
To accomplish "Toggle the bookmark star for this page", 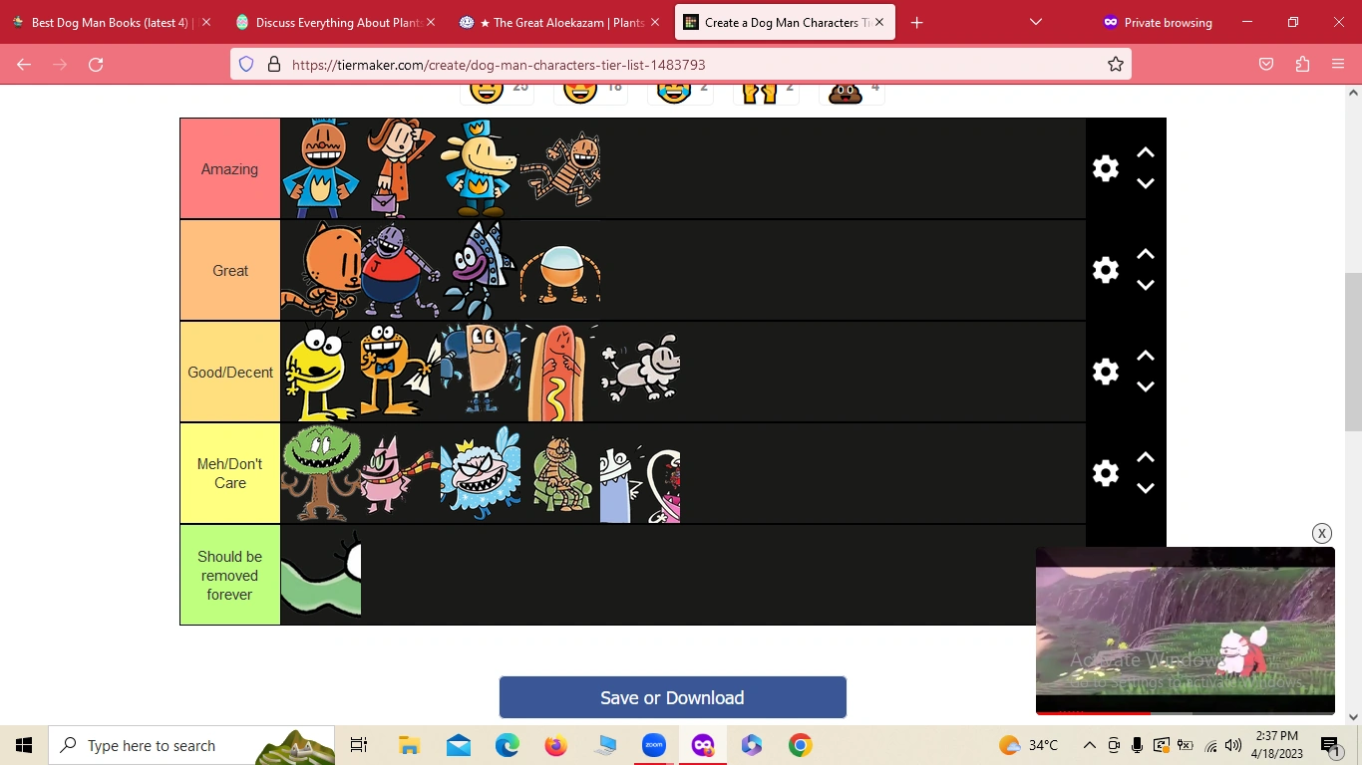I will pos(1115,64).
